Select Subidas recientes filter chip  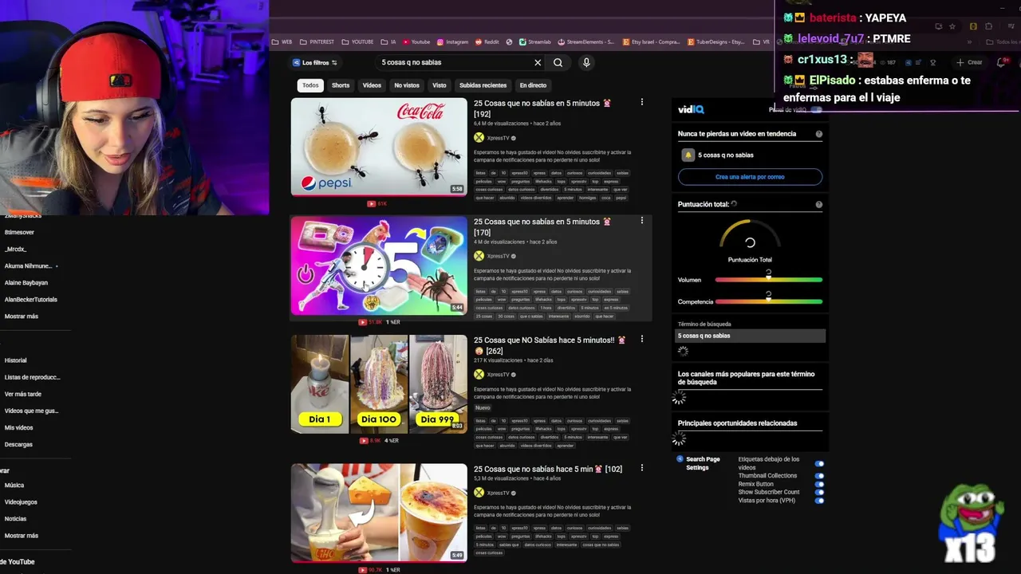[483, 85]
